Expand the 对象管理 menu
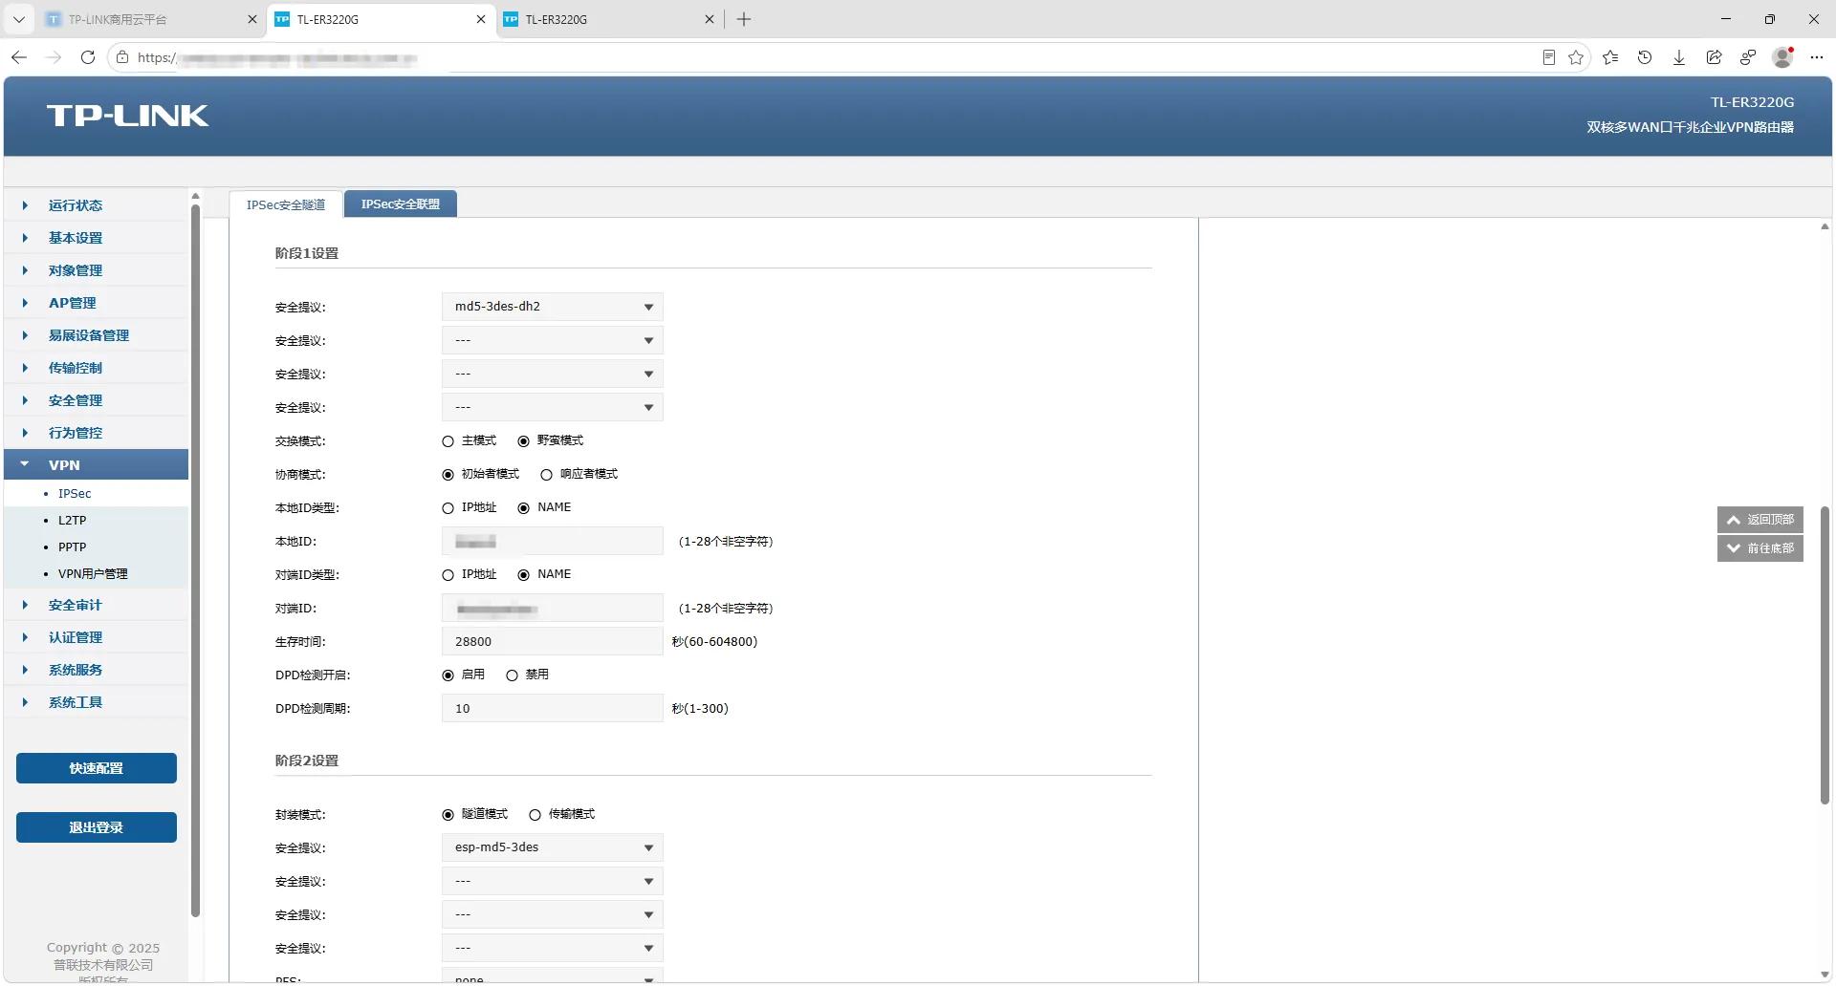 tap(96, 270)
